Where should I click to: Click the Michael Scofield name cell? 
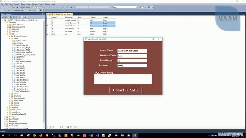70,20
